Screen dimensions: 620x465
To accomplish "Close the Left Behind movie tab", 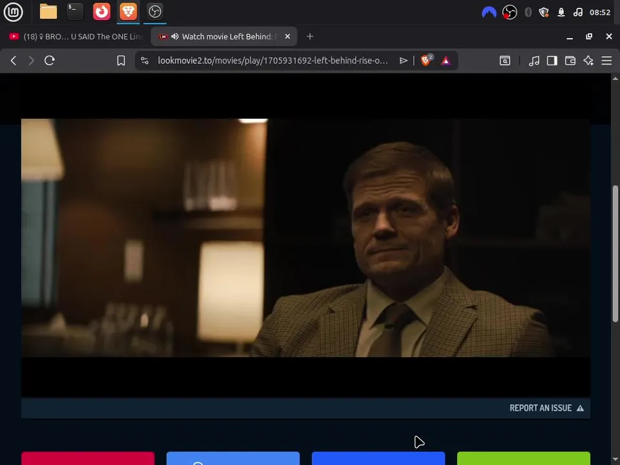I will [x=287, y=36].
